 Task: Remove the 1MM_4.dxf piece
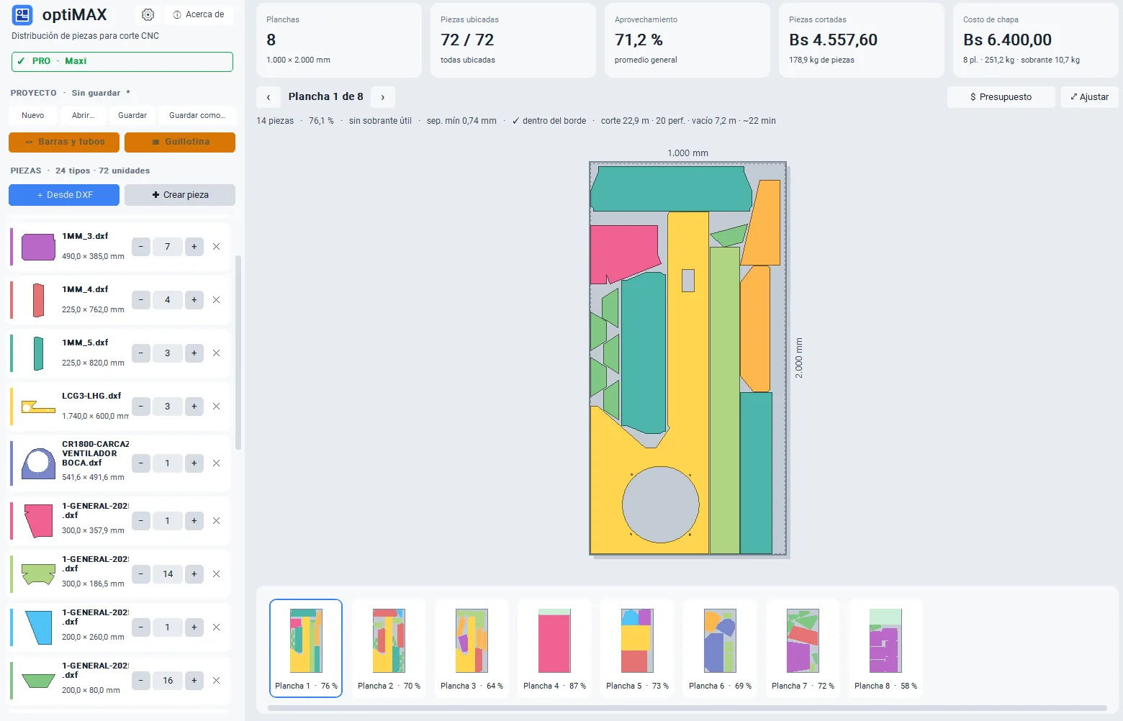[216, 300]
